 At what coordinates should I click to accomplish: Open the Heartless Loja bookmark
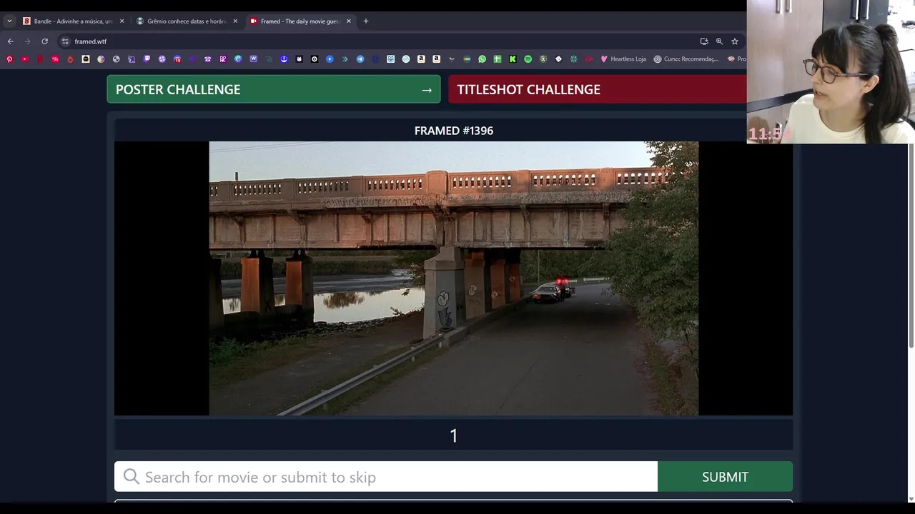623,59
